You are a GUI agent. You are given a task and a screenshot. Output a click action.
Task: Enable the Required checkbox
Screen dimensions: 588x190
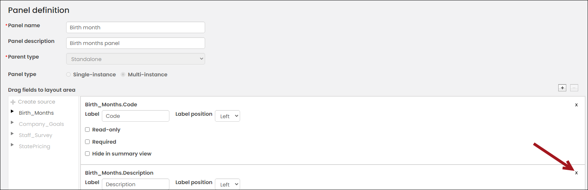(87, 142)
